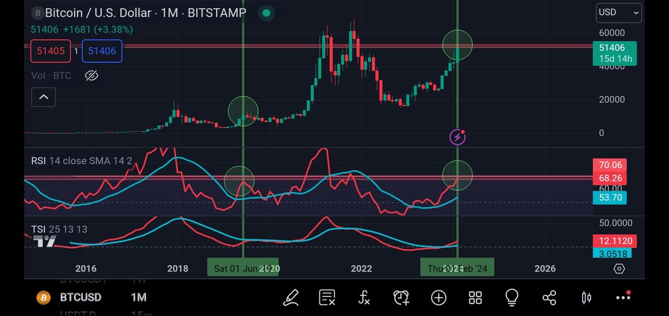The width and height of the screenshot is (669, 316).
Task: Tap the note with x icon
Action: [327, 298]
